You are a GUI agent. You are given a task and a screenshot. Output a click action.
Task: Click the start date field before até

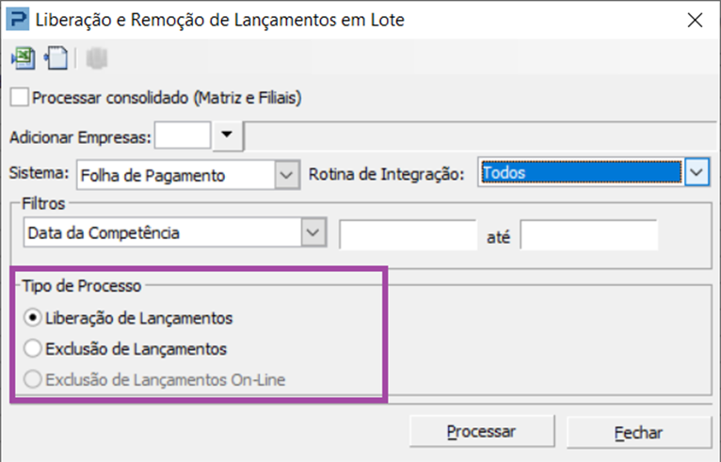[408, 234]
